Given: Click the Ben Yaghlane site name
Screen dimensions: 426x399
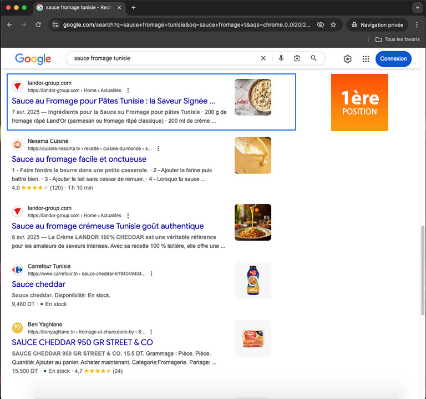Looking at the screenshot, I should (45, 325).
